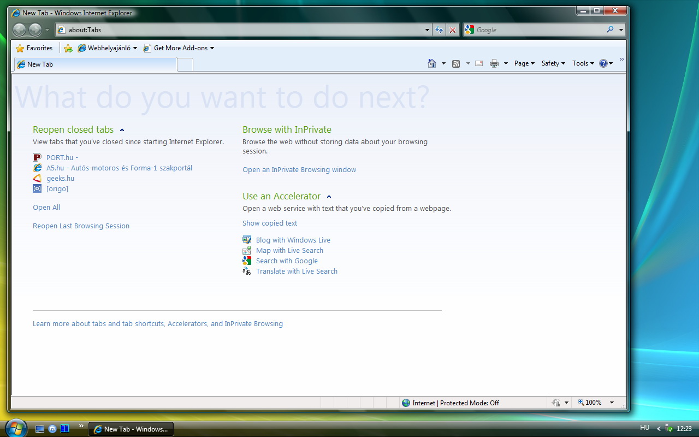Image resolution: width=699 pixels, height=437 pixels.
Task: Click Reopen Last Browsing Session link
Action: point(81,226)
